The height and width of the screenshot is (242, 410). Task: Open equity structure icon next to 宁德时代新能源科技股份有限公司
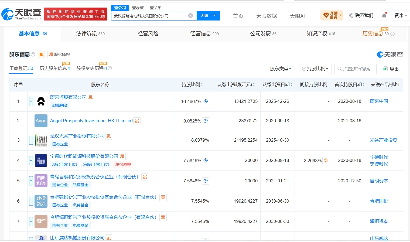click(122, 156)
